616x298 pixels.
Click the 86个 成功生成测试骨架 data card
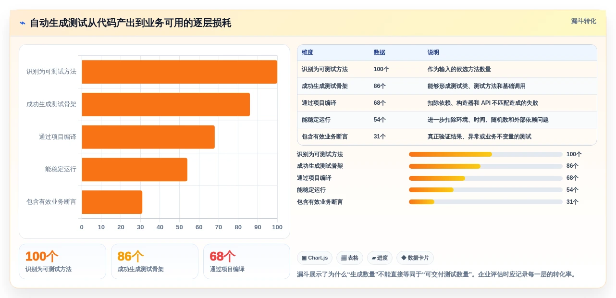tap(155, 261)
